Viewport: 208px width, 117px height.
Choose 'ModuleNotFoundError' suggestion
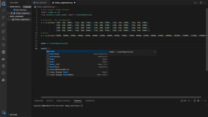coord(77,70)
